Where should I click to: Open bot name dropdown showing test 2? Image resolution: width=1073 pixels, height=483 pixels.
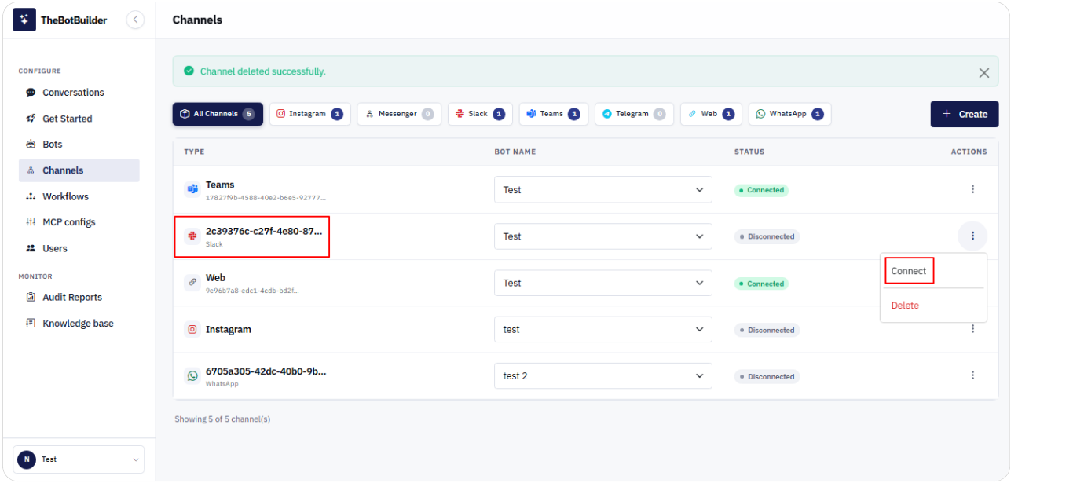[603, 376]
